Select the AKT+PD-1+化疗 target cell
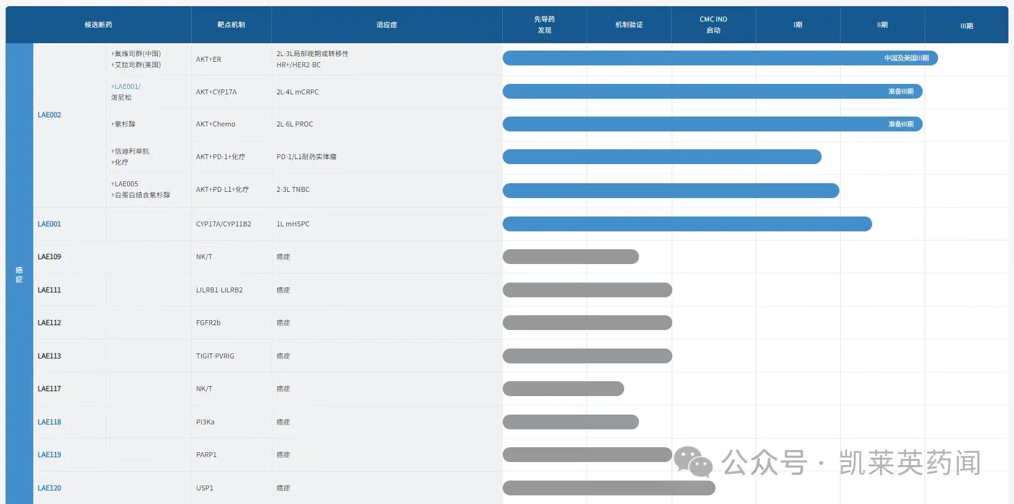Viewport: 1014px width, 504px height. coord(221,157)
